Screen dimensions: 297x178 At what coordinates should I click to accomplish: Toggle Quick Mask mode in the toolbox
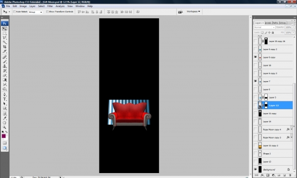pos(5,143)
